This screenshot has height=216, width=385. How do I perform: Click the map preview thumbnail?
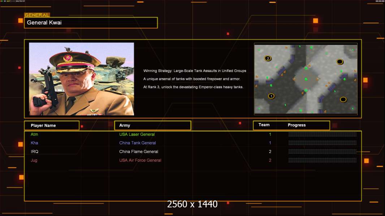tap(306, 78)
